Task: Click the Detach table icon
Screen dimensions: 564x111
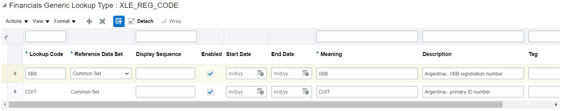Action: 141,21
